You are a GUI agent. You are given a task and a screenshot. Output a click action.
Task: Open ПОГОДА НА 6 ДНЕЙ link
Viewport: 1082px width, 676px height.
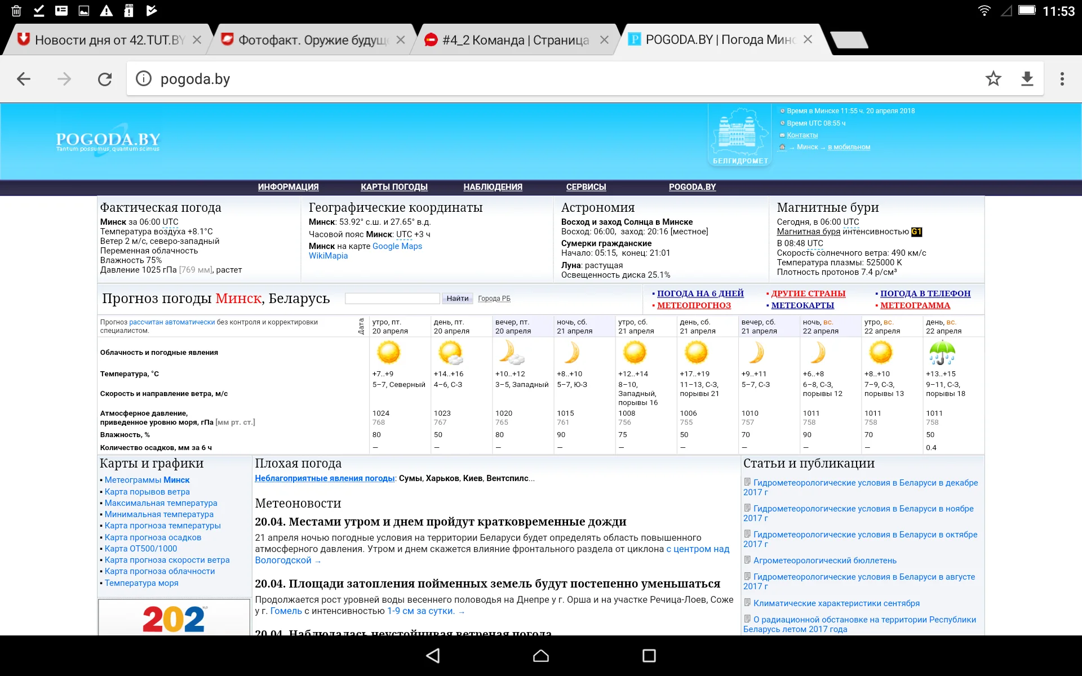(700, 293)
